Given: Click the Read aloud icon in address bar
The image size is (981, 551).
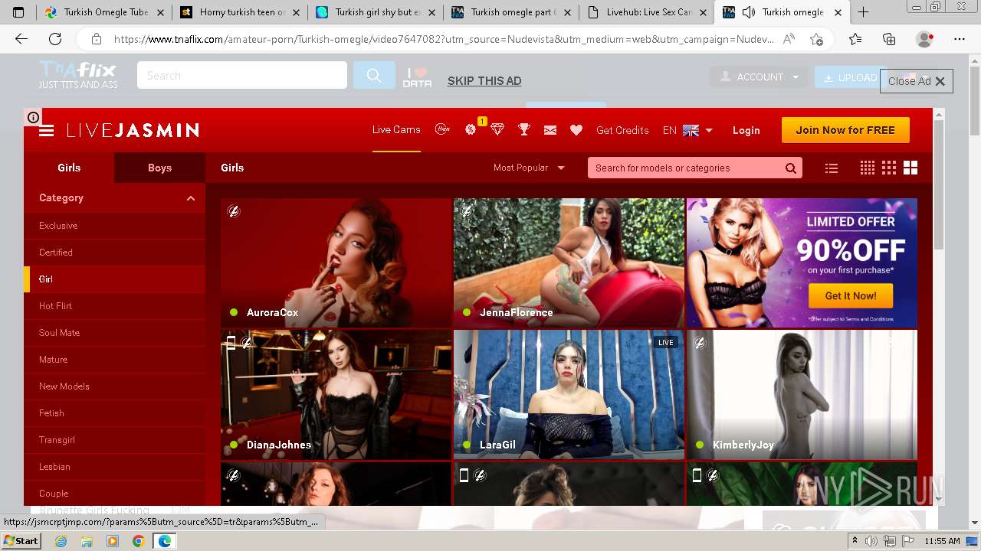Looking at the screenshot, I should tap(789, 39).
